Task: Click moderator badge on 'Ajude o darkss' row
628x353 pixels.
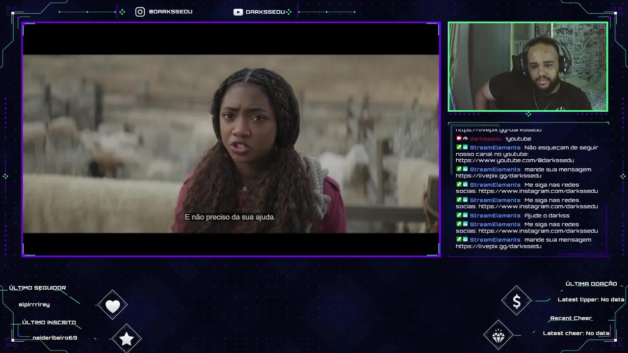Action: coord(459,215)
